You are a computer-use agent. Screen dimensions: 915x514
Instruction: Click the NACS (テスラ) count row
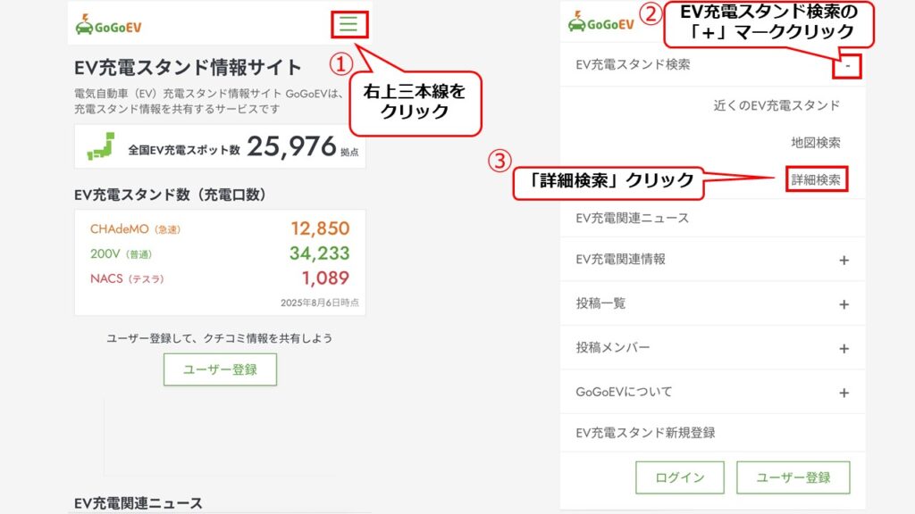click(x=220, y=278)
